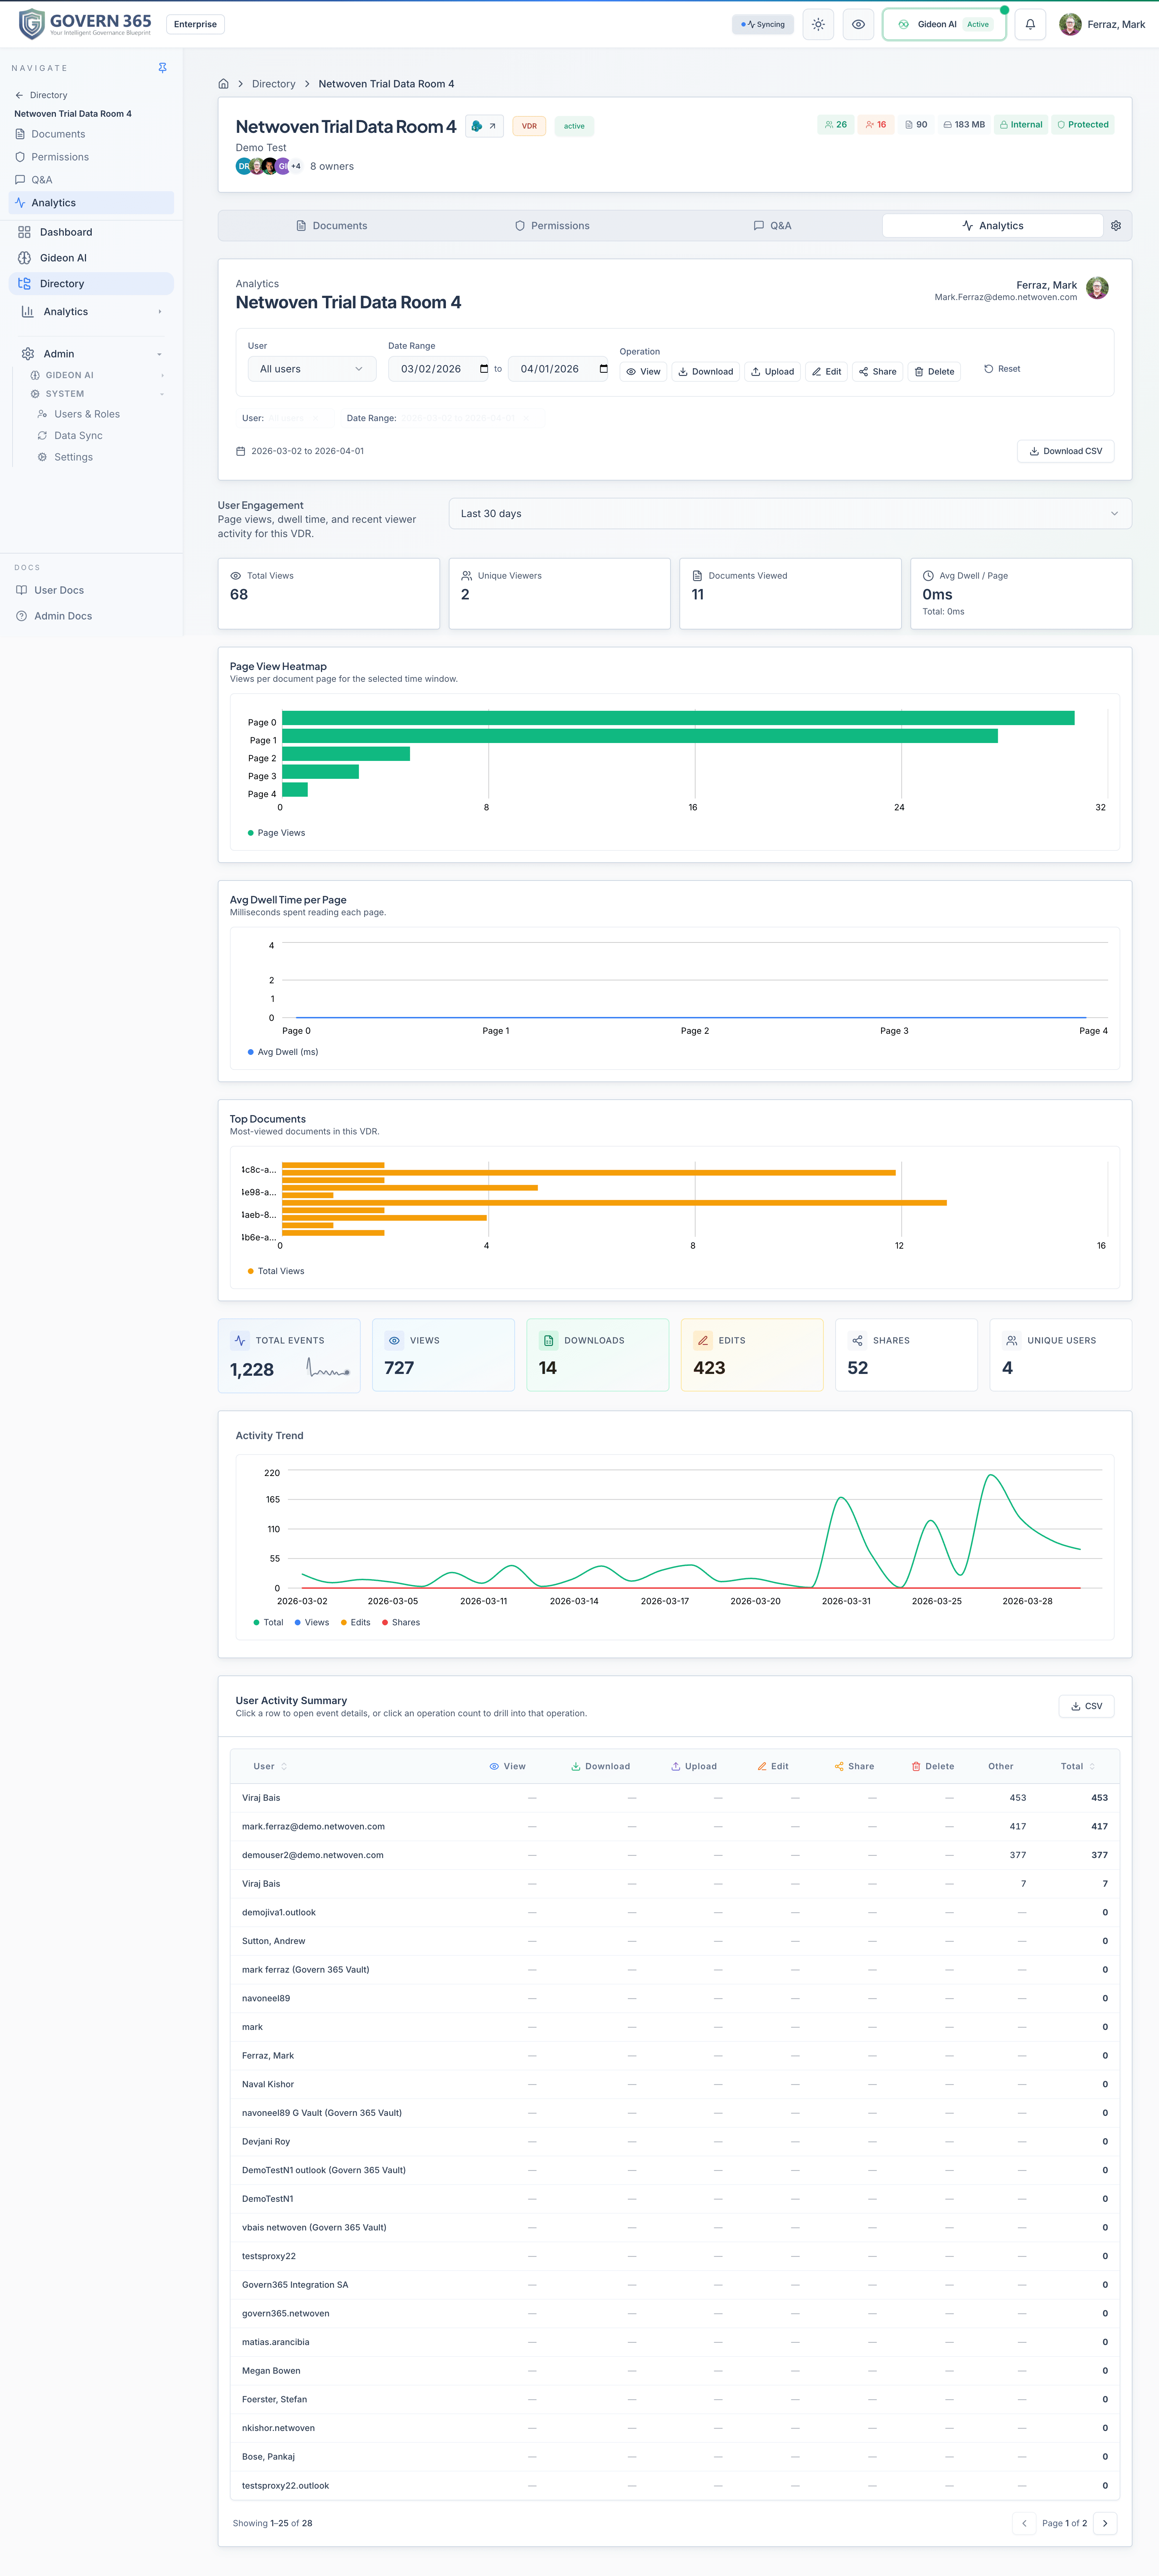Image resolution: width=1159 pixels, height=2576 pixels.
Task: Open the All users dropdown
Action: click(x=312, y=369)
